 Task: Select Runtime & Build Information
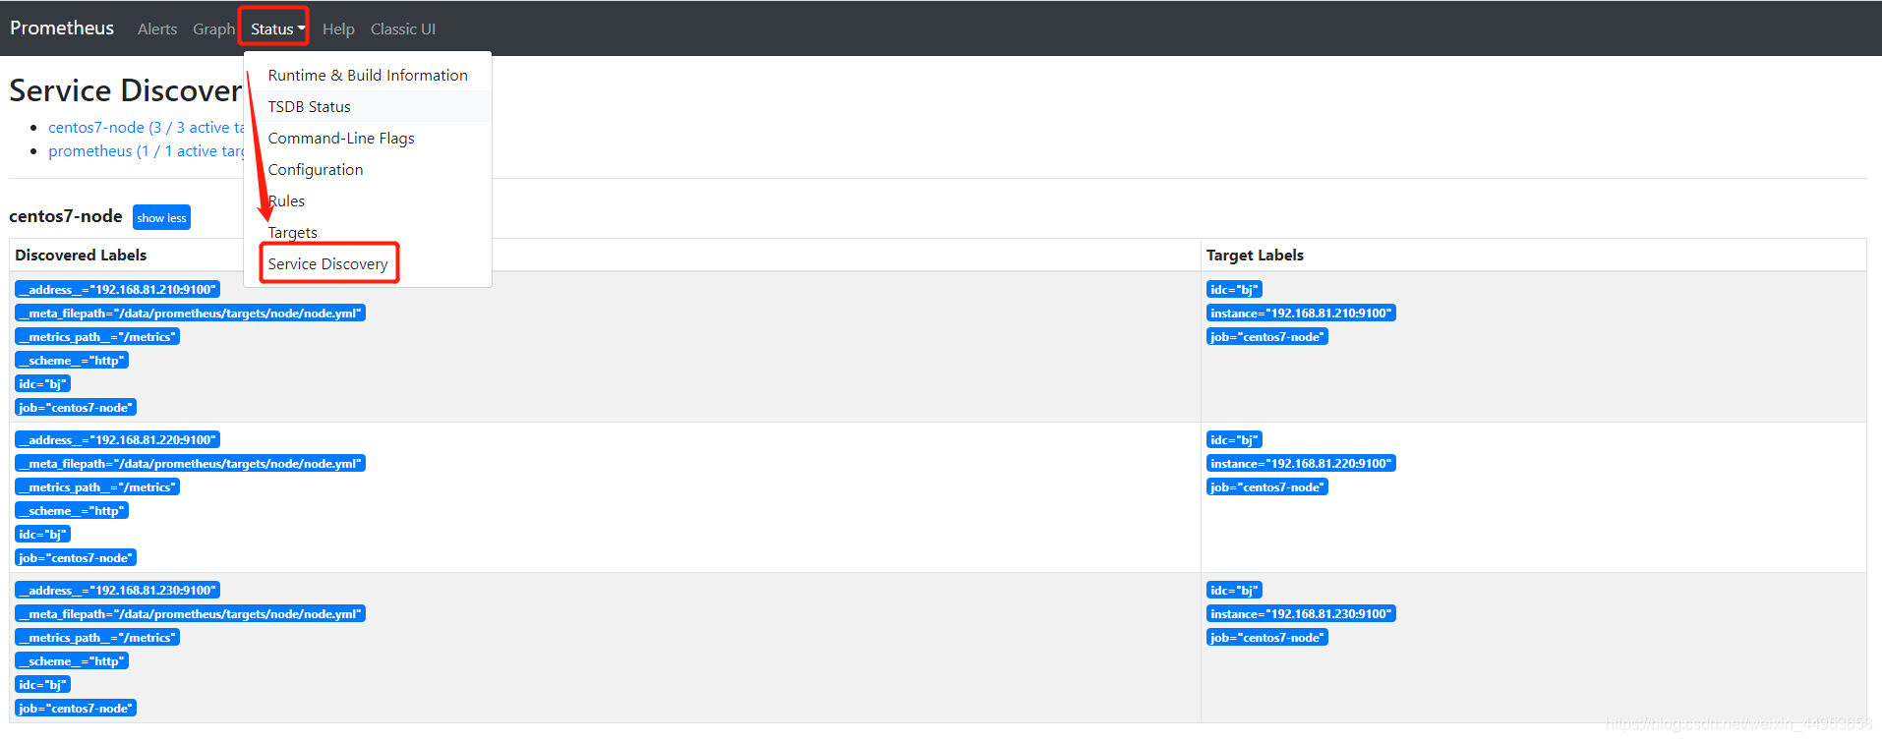368,75
